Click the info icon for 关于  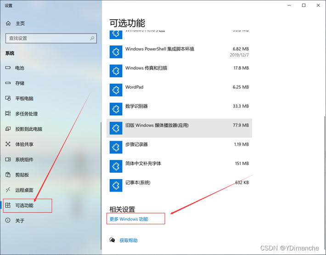click(8, 220)
